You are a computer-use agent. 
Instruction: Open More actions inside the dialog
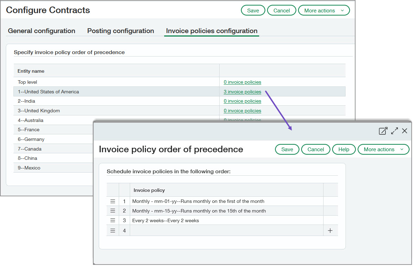coord(383,149)
